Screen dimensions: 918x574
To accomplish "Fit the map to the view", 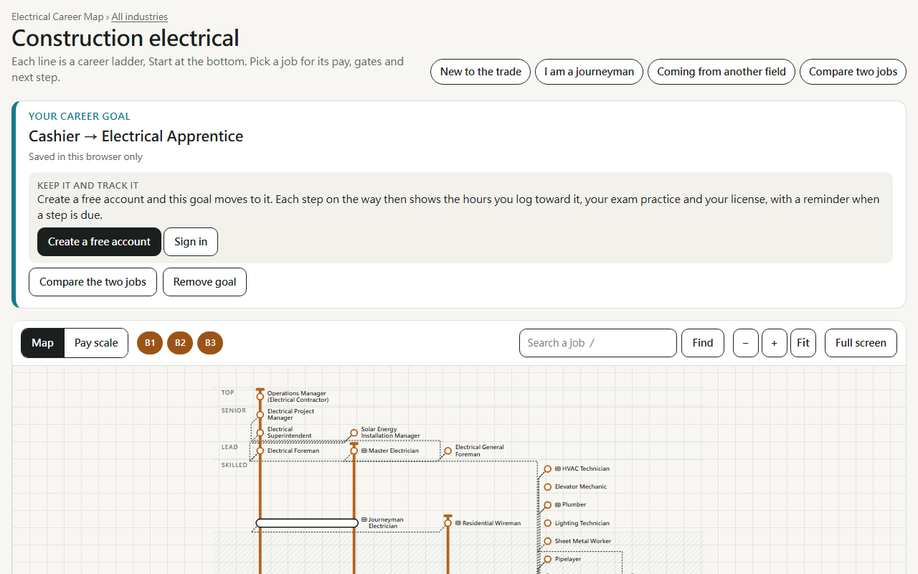I will [803, 343].
